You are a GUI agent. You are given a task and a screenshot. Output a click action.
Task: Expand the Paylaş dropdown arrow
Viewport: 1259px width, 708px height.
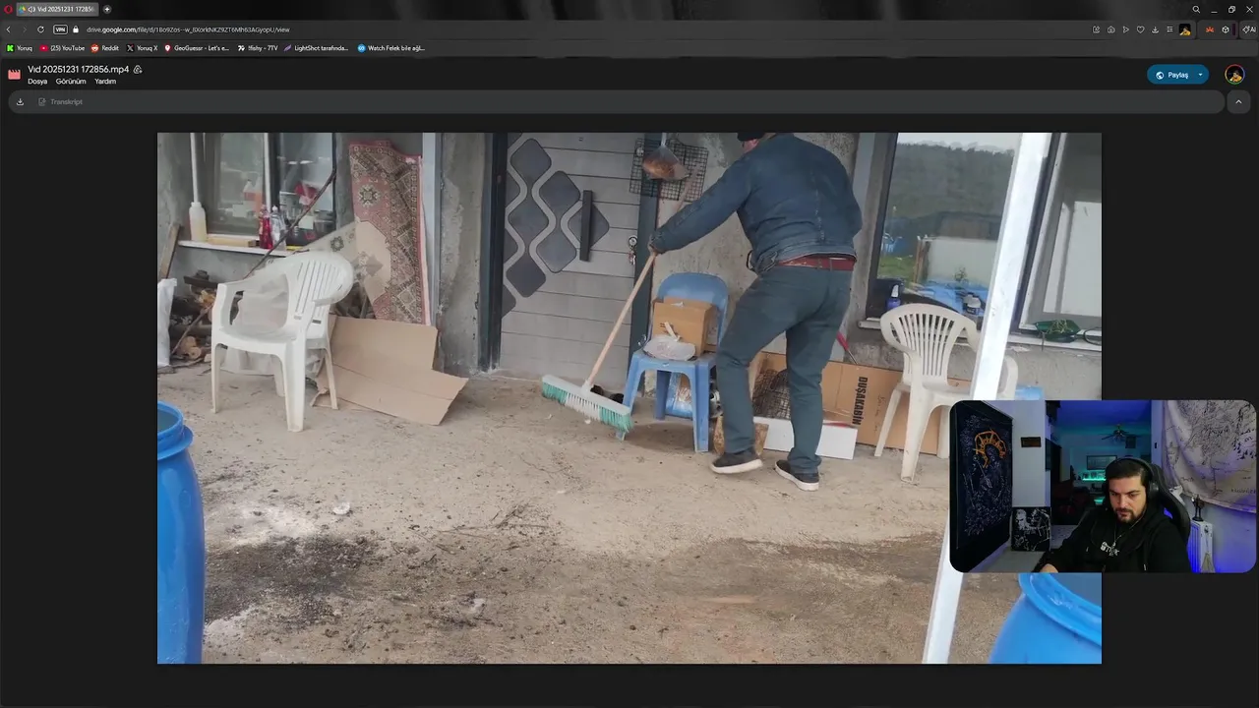(1200, 75)
